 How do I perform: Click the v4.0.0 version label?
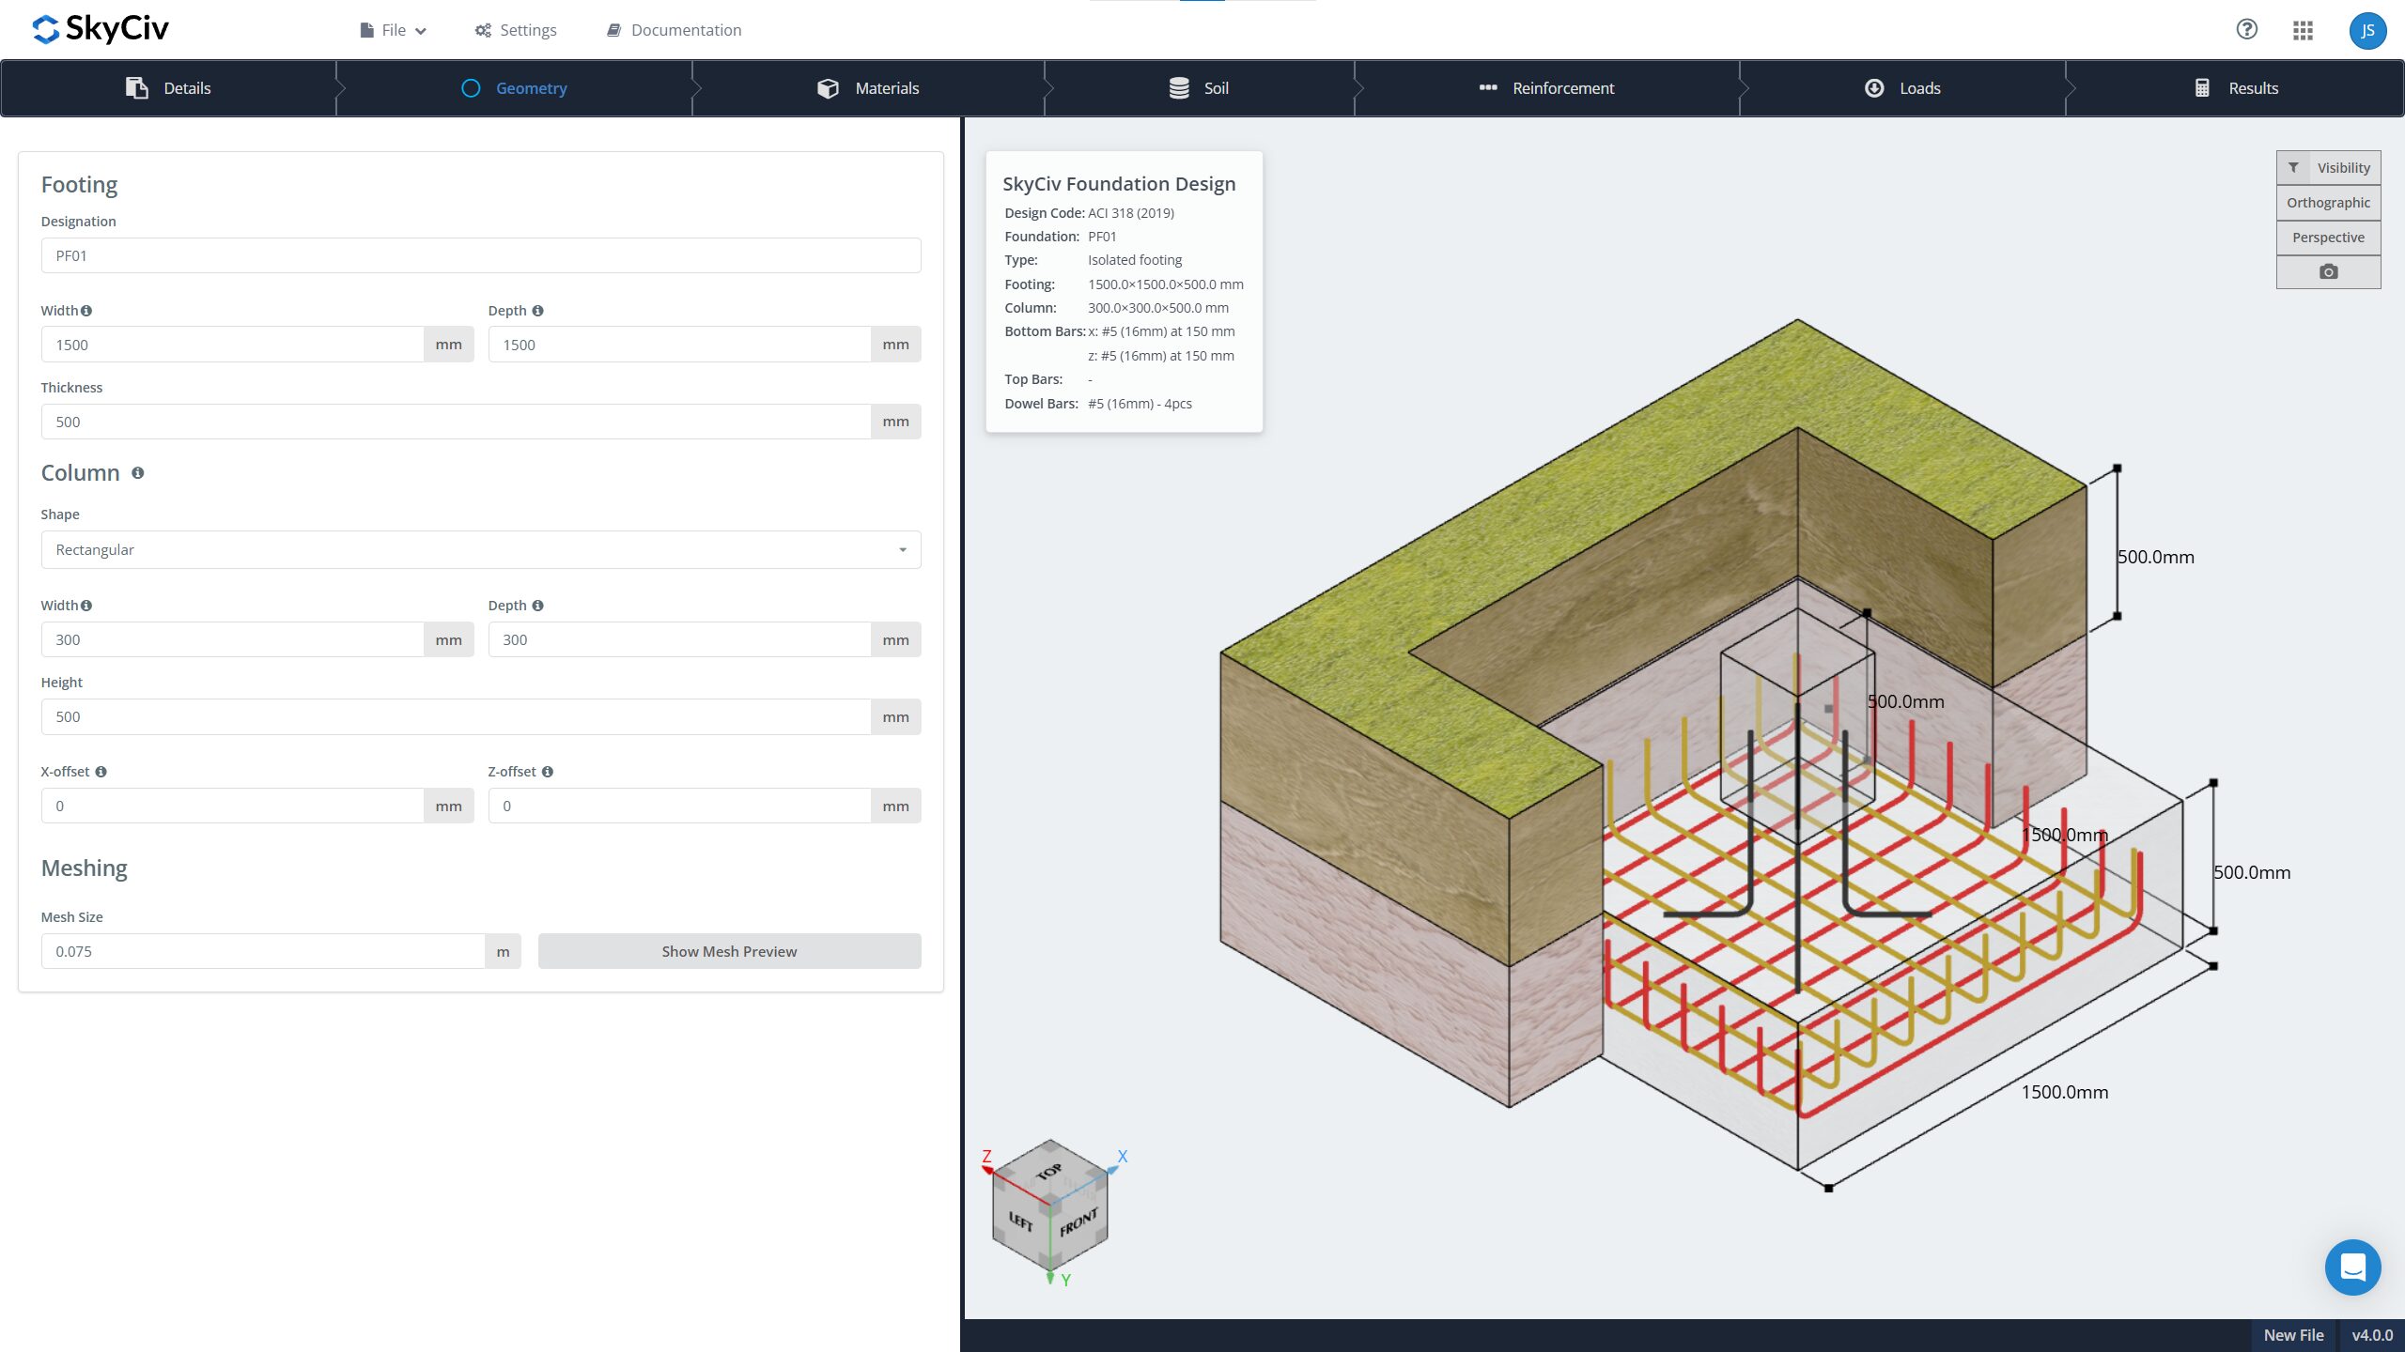2372,1335
